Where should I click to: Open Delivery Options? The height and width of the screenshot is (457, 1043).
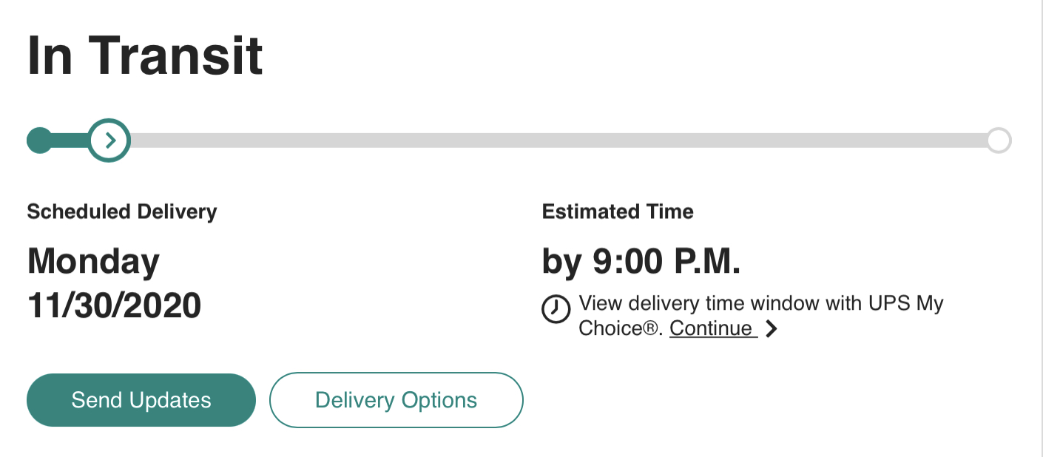pyautogui.click(x=396, y=400)
